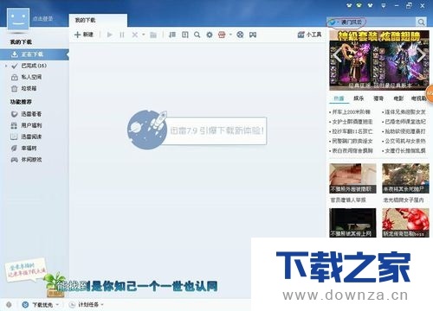Open the first top-left news thumbnail
Screen dimensions: 433x311
click(x=352, y=178)
